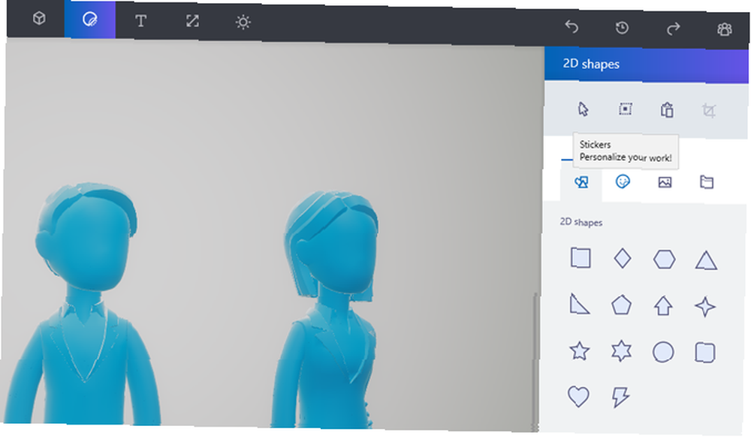
Task: Choose the Select pointer tool
Action: (583, 109)
